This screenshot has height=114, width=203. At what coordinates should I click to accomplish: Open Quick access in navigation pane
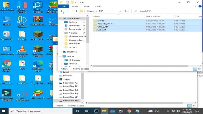[74, 18]
